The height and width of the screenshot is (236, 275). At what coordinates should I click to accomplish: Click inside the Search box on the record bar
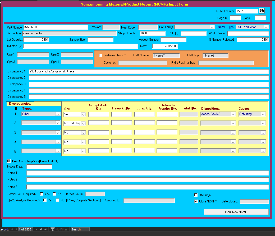(x=80, y=229)
